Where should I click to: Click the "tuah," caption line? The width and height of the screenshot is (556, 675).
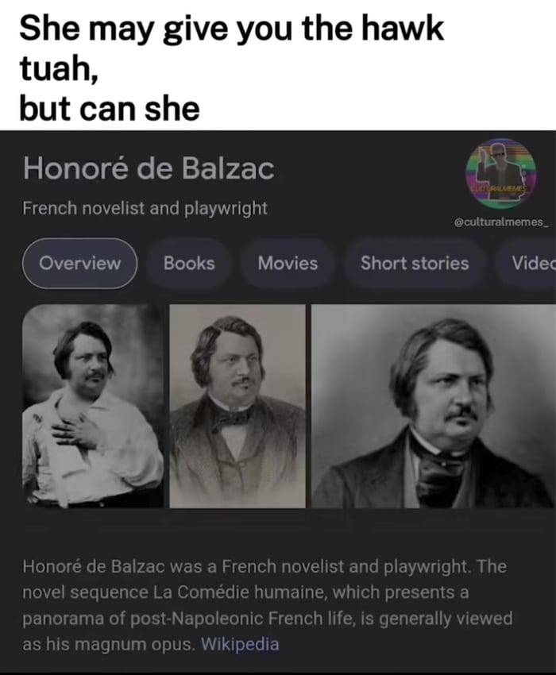click(x=59, y=69)
